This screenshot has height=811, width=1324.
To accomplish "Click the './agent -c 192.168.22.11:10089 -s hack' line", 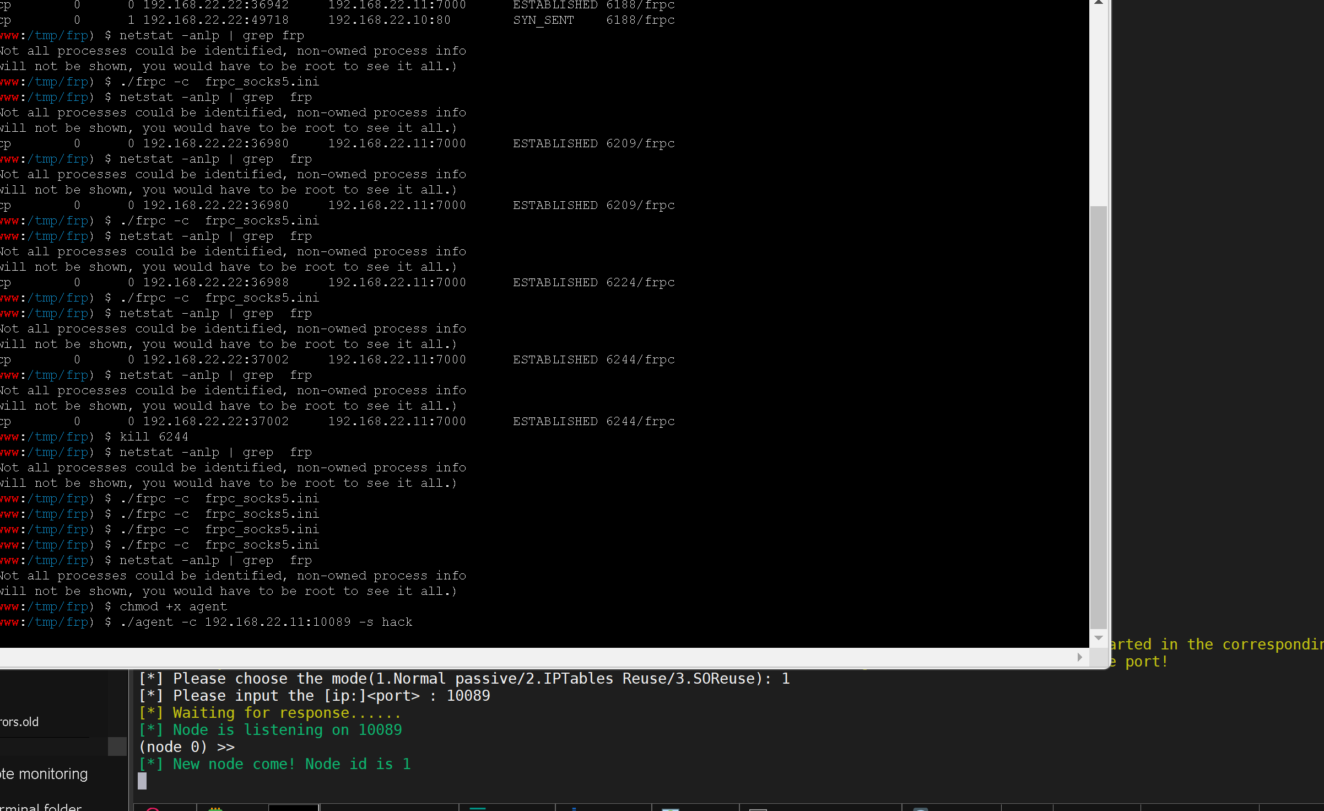I will 266,622.
